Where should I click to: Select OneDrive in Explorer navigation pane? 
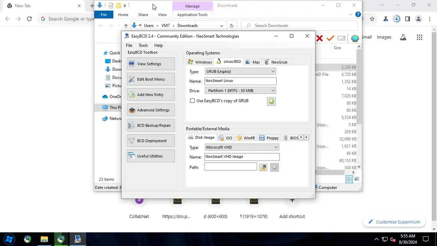point(112,97)
